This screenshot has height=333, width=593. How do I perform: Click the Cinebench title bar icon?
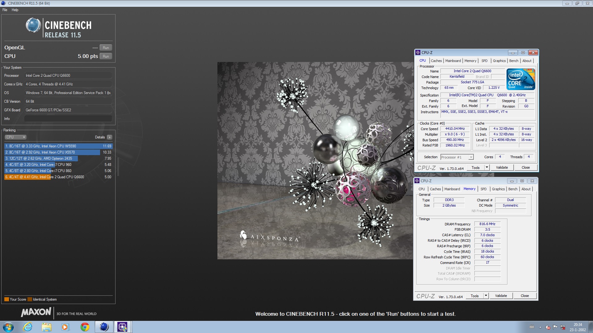point(3,3)
